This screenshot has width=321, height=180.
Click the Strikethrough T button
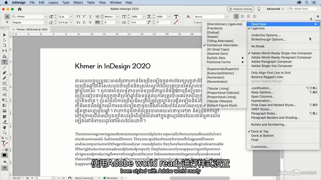(x=90, y=22)
